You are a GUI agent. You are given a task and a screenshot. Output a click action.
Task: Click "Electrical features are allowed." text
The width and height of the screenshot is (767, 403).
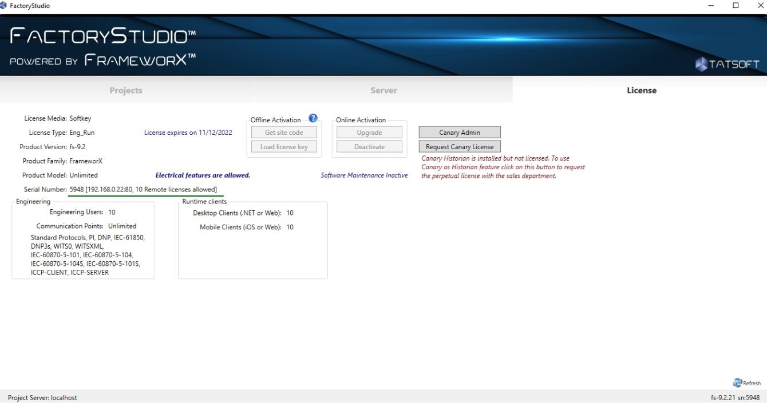click(203, 175)
